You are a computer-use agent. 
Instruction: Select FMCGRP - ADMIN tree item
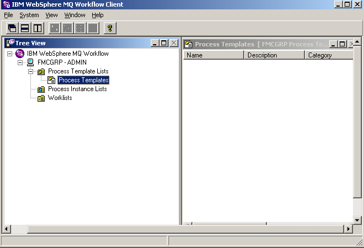click(62, 62)
